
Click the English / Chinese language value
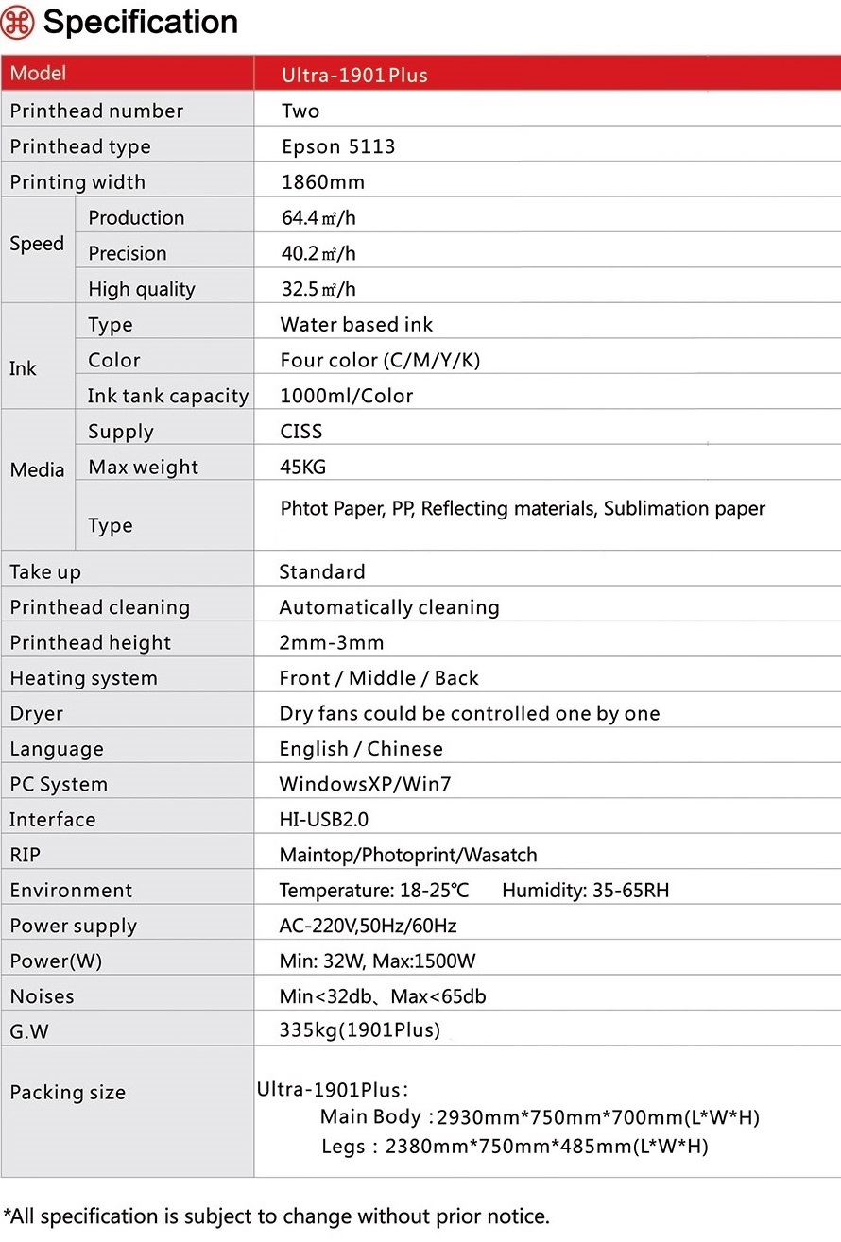pos(360,749)
